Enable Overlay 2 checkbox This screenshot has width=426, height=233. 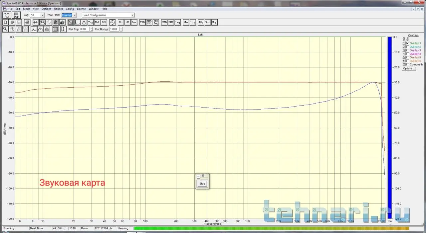[x=408, y=47]
